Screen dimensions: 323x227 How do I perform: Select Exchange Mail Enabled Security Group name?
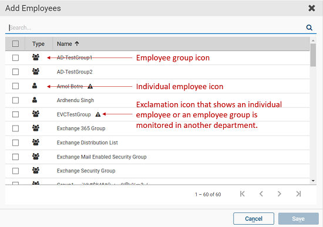(x=102, y=157)
